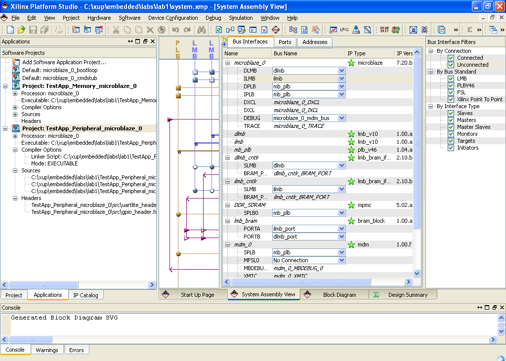The width and height of the screenshot is (506, 361).
Task: Toggle the FSL checkbox
Action: click(x=451, y=92)
